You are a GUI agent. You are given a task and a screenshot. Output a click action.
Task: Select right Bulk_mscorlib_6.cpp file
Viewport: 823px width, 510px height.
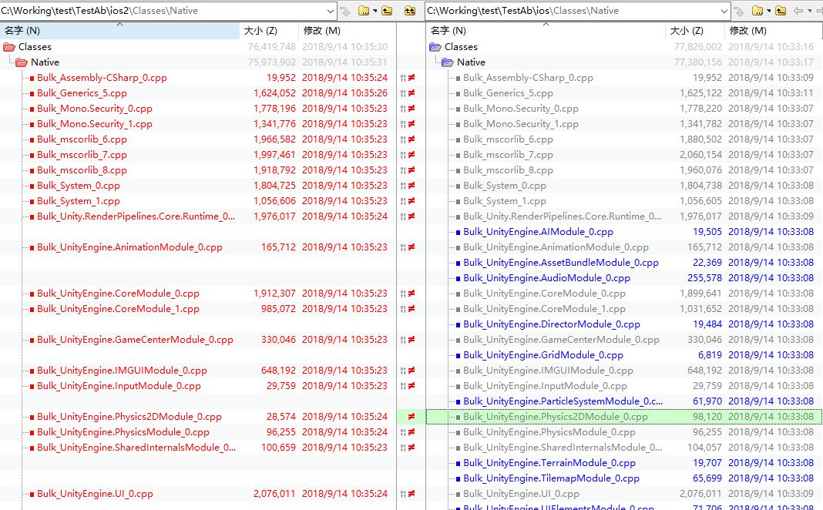click(x=508, y=139)
